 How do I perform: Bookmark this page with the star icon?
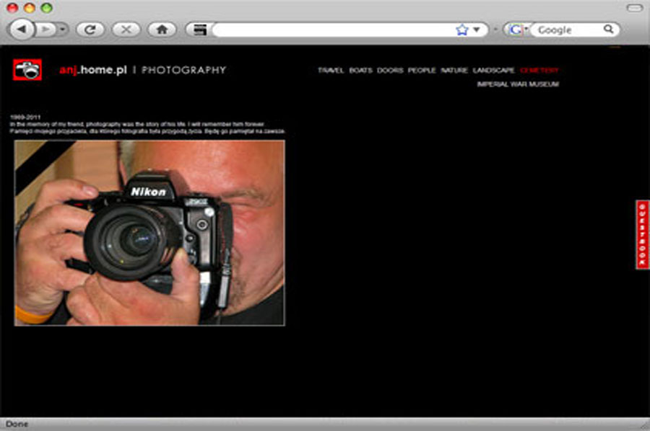(x=462, y=30)
